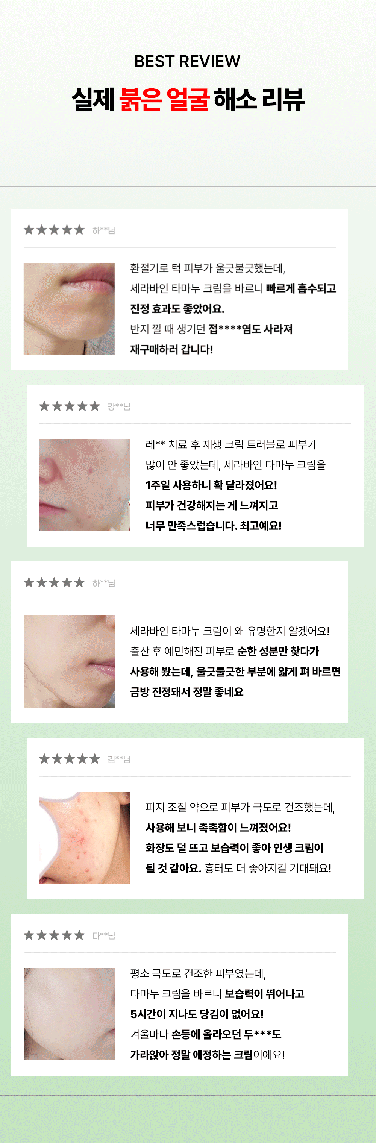Viewport: 376px width, 1143px height.
Task: Click the BEST REVIEW heading
Action: click(x=187, y=61)
